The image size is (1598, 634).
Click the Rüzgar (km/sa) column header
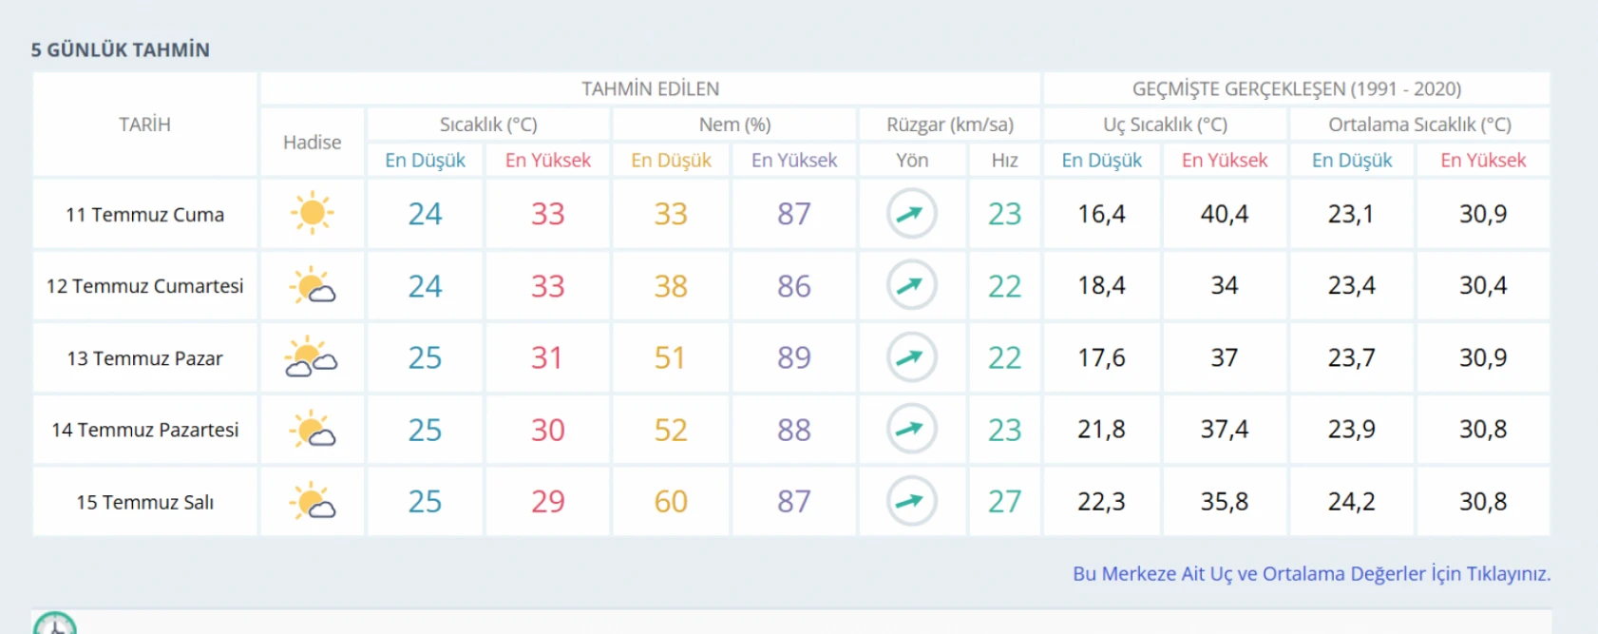pyautogui.click(x=949, y=125)
